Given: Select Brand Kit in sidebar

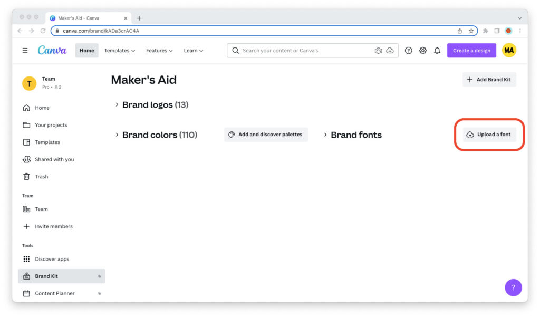Looking at the screenshot, I should click(61, 276).
